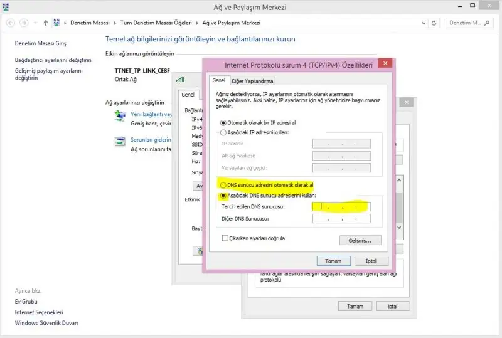Go up one folder level arrow
Screen dimensions: 502x338
click(46, 23)
